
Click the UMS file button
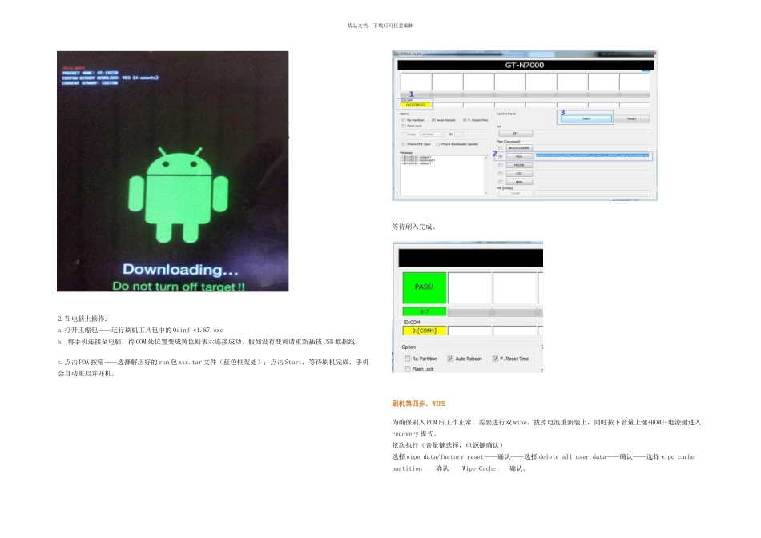[518, 182]
